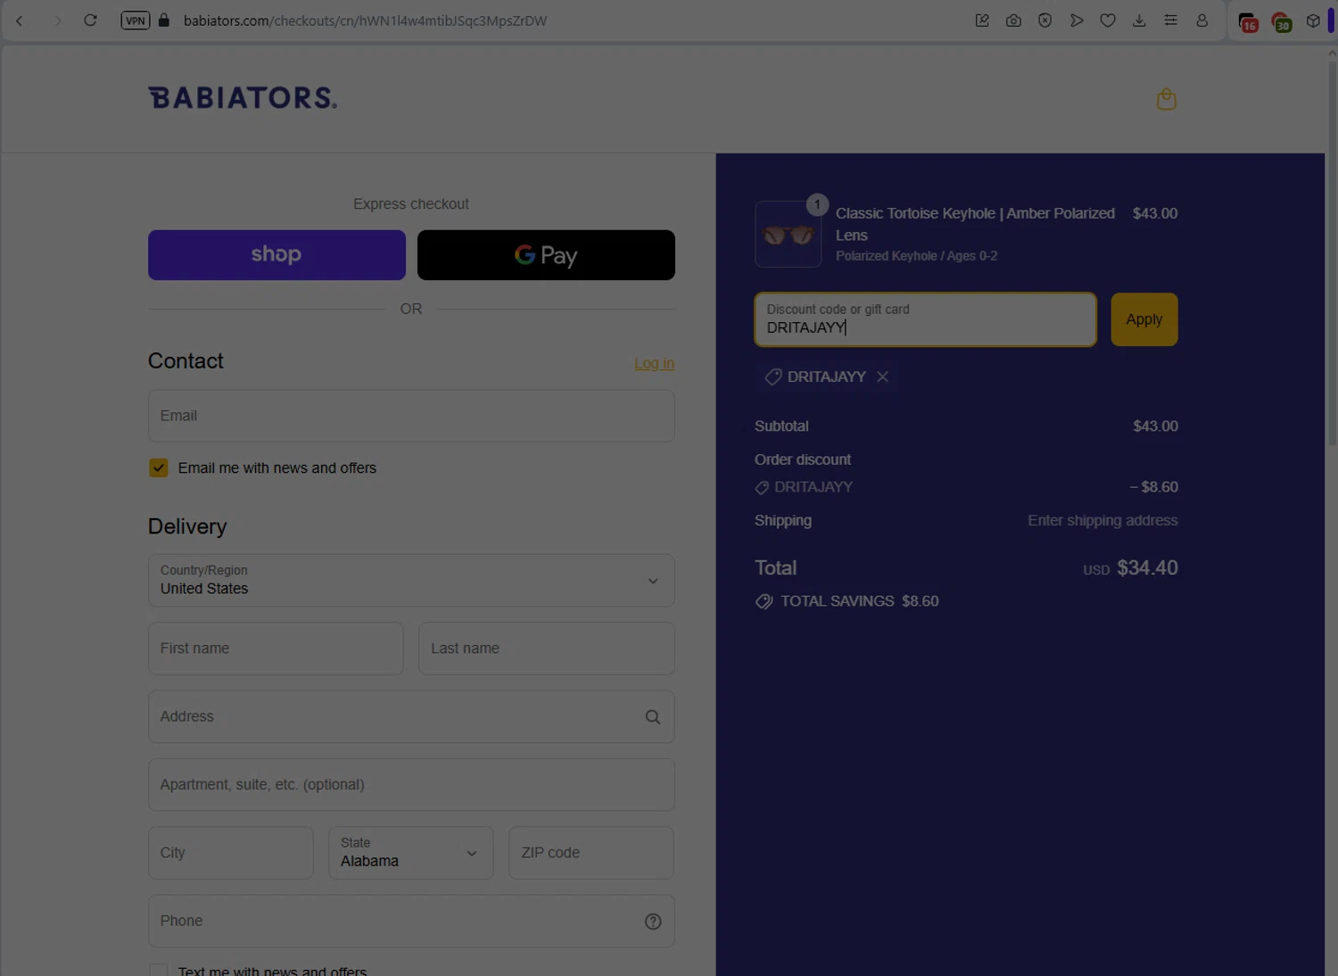Focus the ZIP code field
The image size is (1338, 976).
click(591, 853)
